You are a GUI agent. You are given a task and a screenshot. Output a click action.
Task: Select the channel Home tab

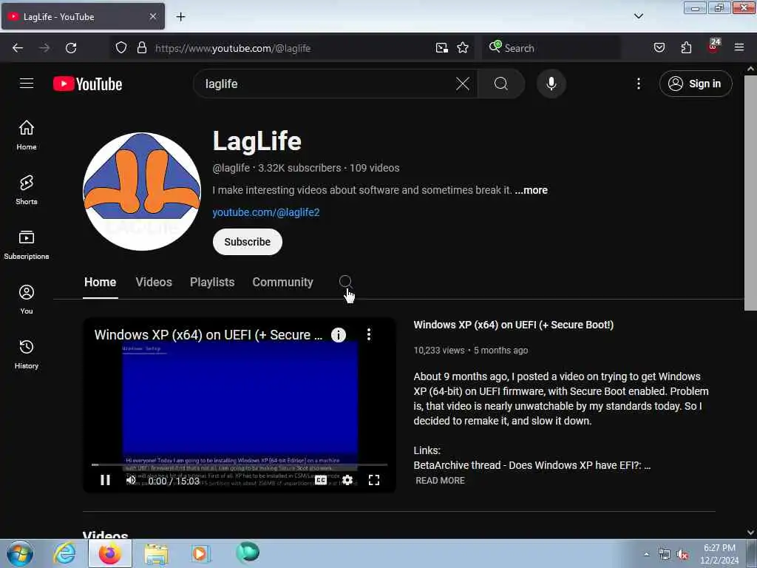coord(101,282)
